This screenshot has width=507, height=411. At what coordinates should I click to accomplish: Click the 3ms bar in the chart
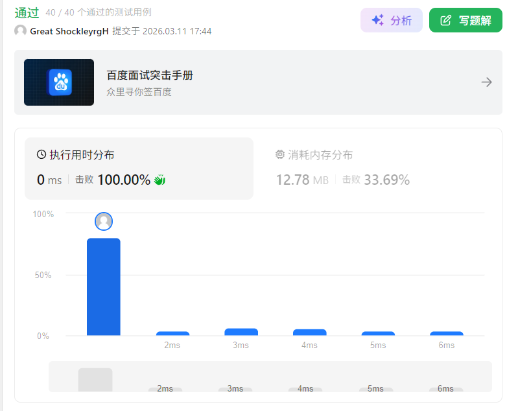pyautogui.click(x=241, y=332)
